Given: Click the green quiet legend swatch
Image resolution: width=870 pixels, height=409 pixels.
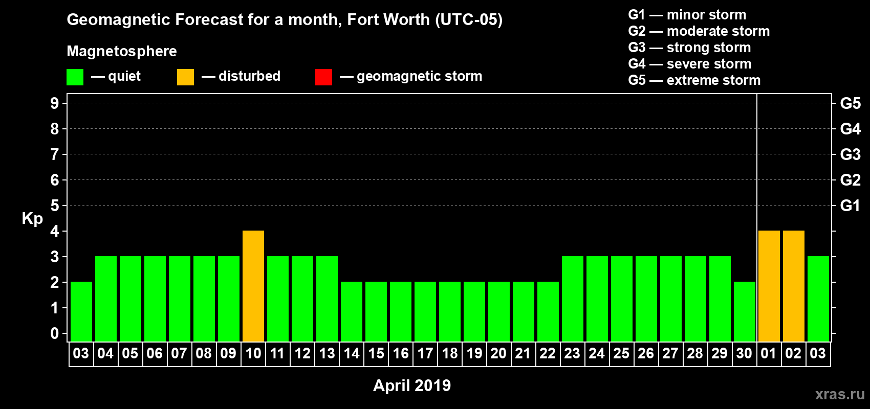Looking at the screenshot, I should click(x=75, y=77).
